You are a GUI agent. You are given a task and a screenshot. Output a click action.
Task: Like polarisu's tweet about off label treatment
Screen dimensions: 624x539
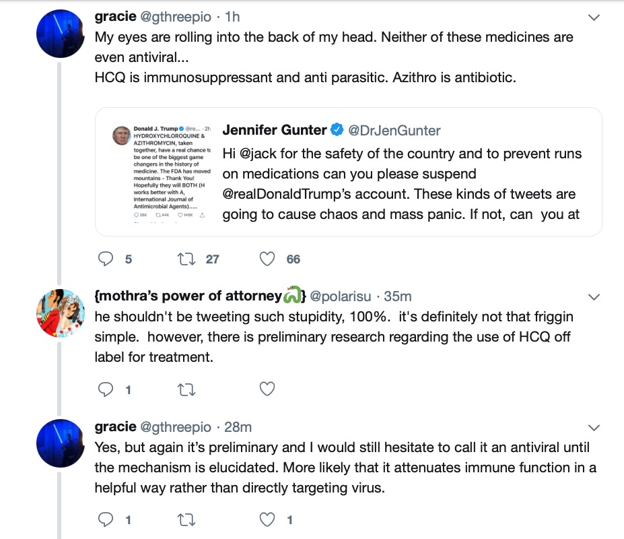tap(267, 389)
